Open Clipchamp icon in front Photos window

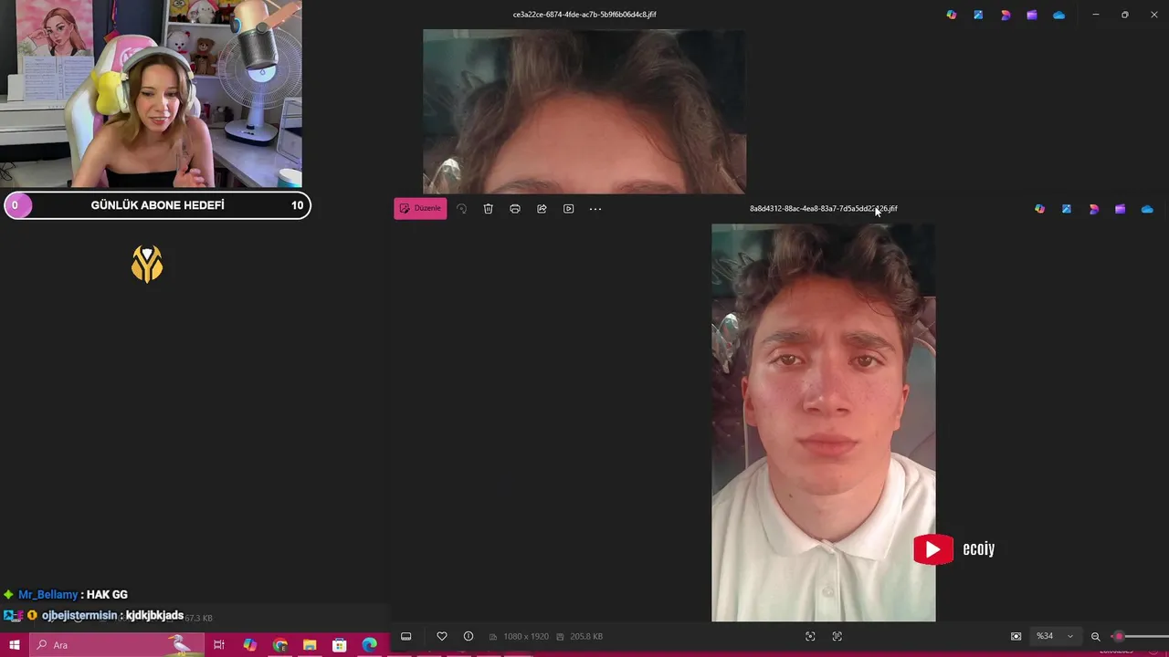click(1093, 209)
